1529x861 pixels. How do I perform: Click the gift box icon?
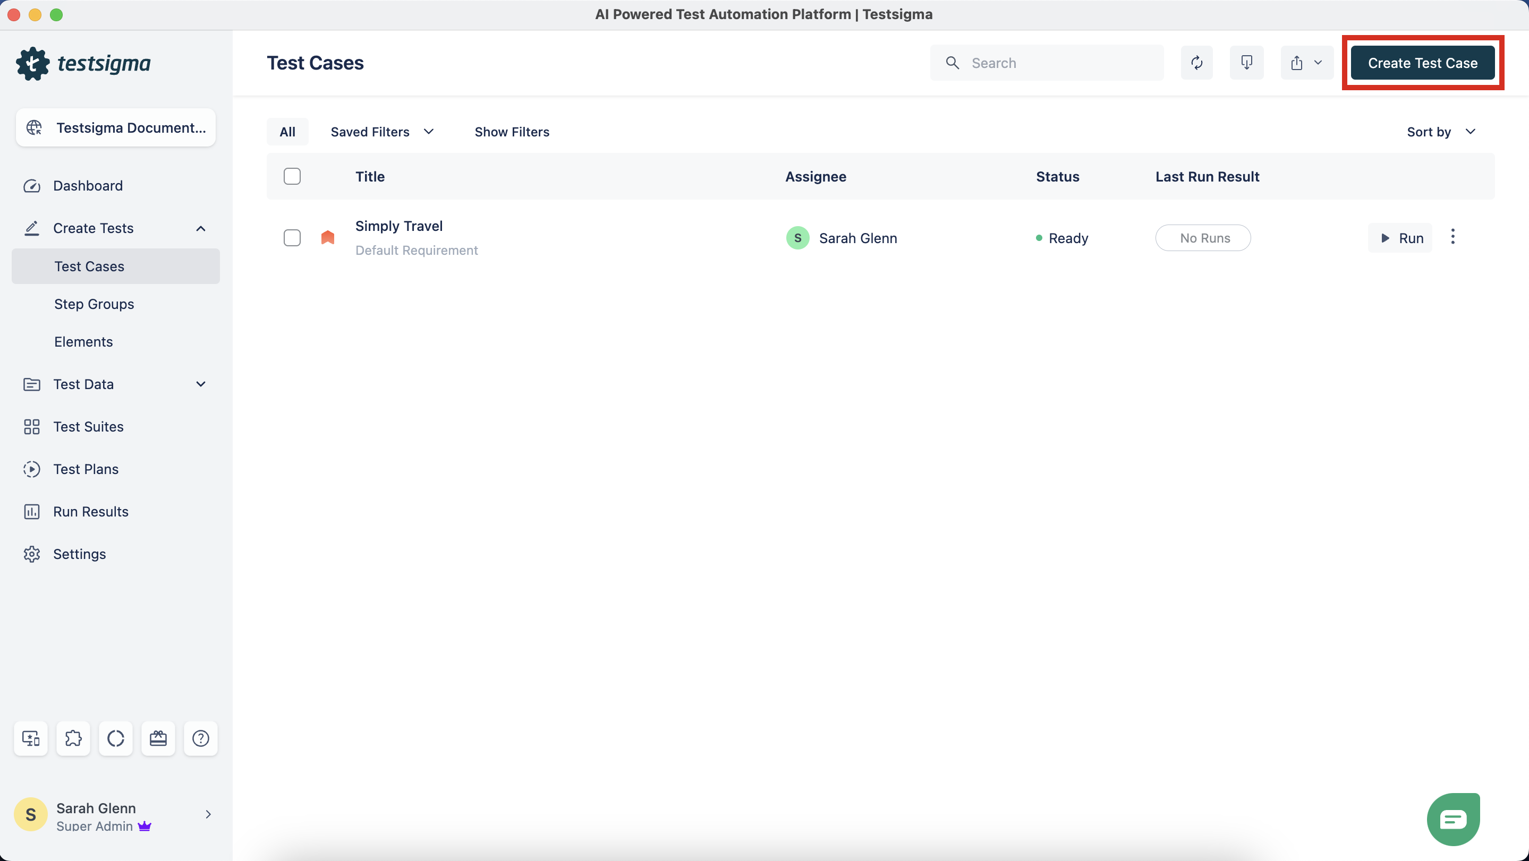click(158, 738)
